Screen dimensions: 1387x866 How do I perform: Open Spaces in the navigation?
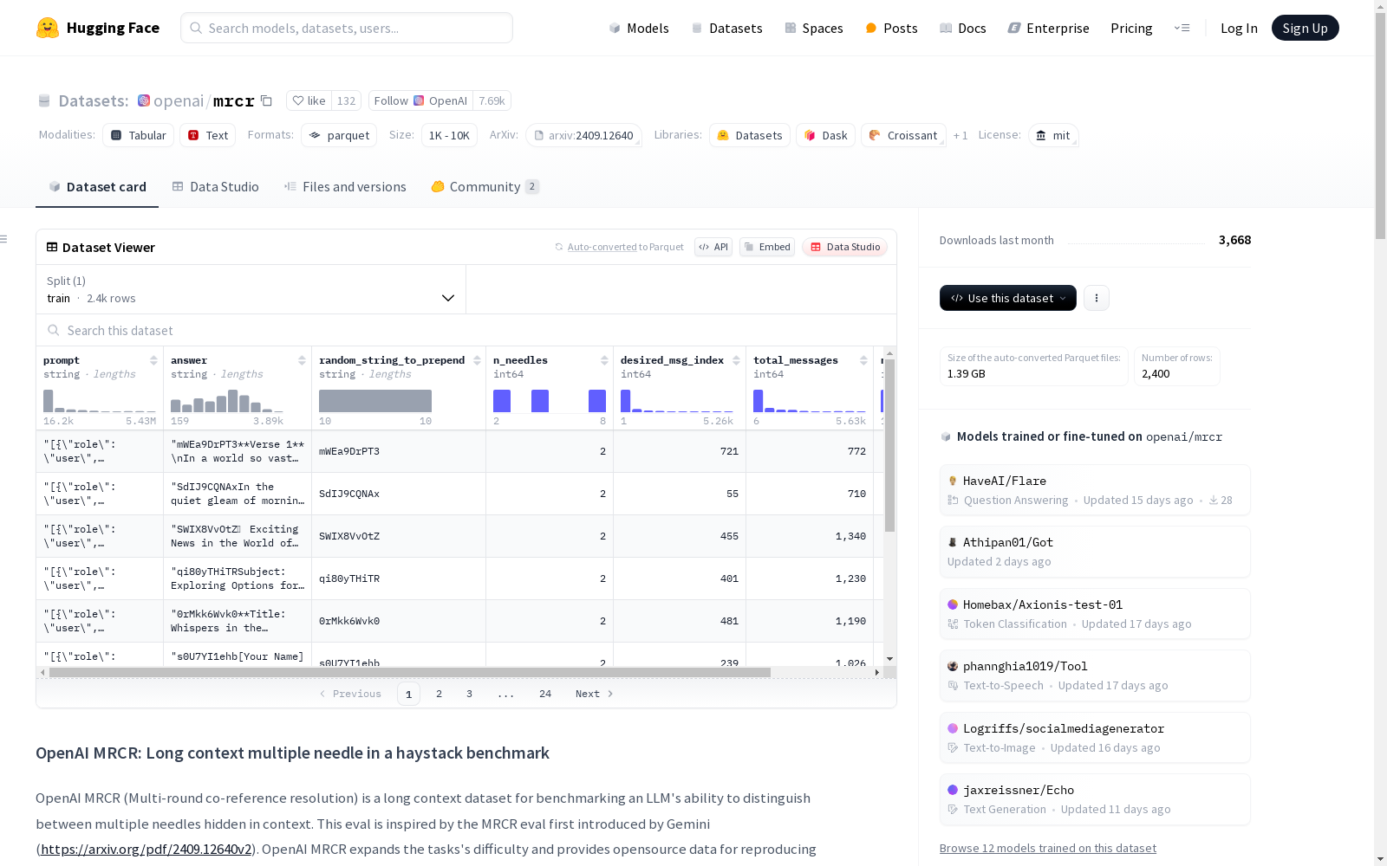[814, 28]
